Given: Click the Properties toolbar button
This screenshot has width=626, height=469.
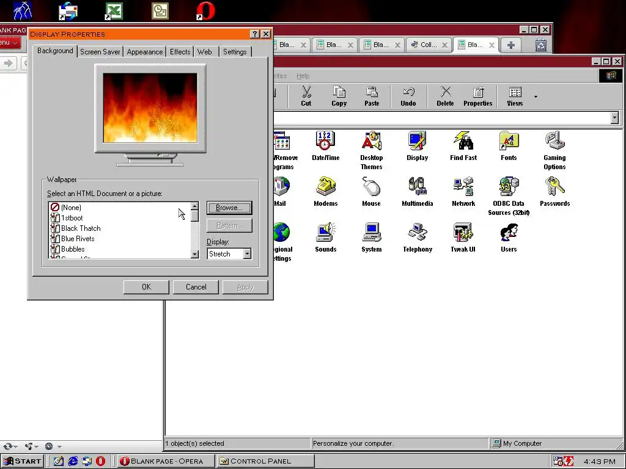Looking at the screenshot, I should [478, 96].
